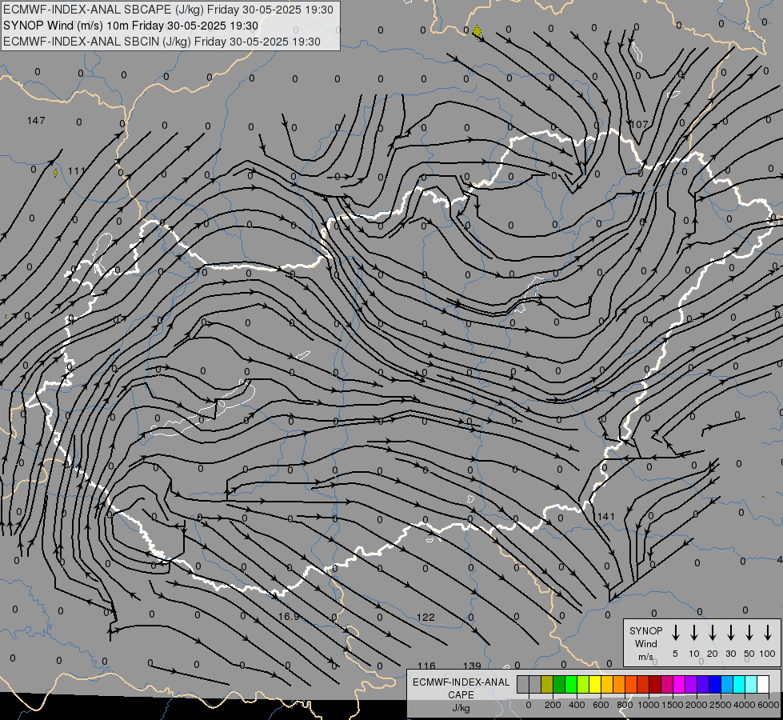Pick the bright magenta CAPE legend swatch
783x720 pixels.
[679, 684]
